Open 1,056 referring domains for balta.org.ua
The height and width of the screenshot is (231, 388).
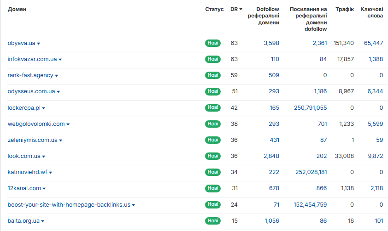[x=272, y=220]
